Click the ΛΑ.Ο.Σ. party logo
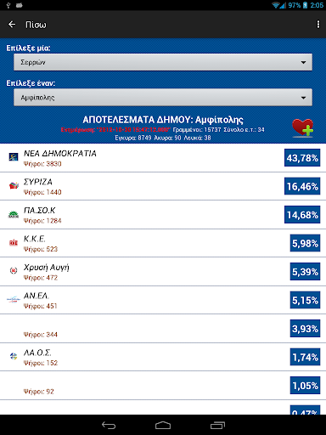Screen dimensions: 326x435 pyautogui.click(x=14, y=356)
